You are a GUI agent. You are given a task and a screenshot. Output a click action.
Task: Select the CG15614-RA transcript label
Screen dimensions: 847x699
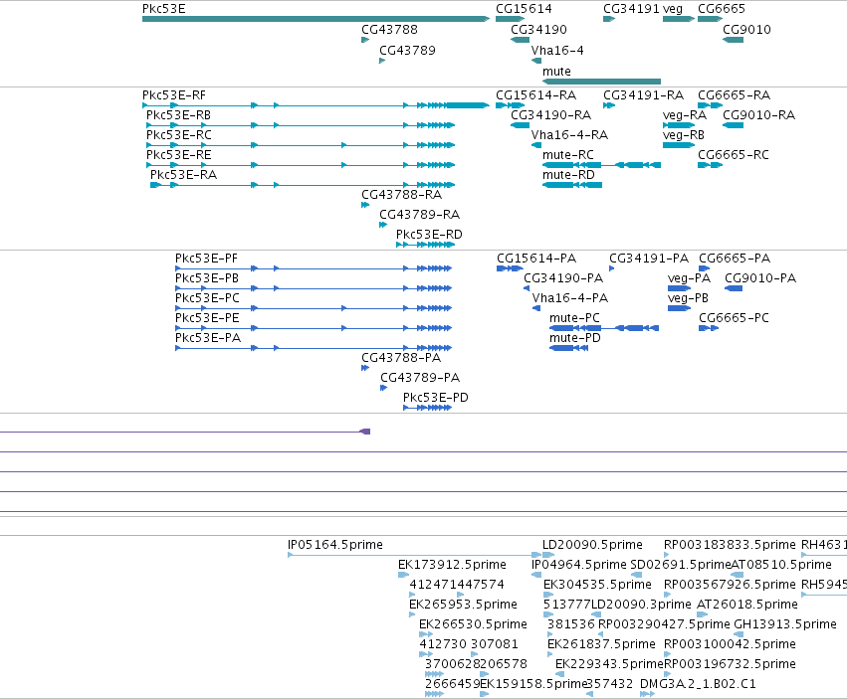click(535, 95)
